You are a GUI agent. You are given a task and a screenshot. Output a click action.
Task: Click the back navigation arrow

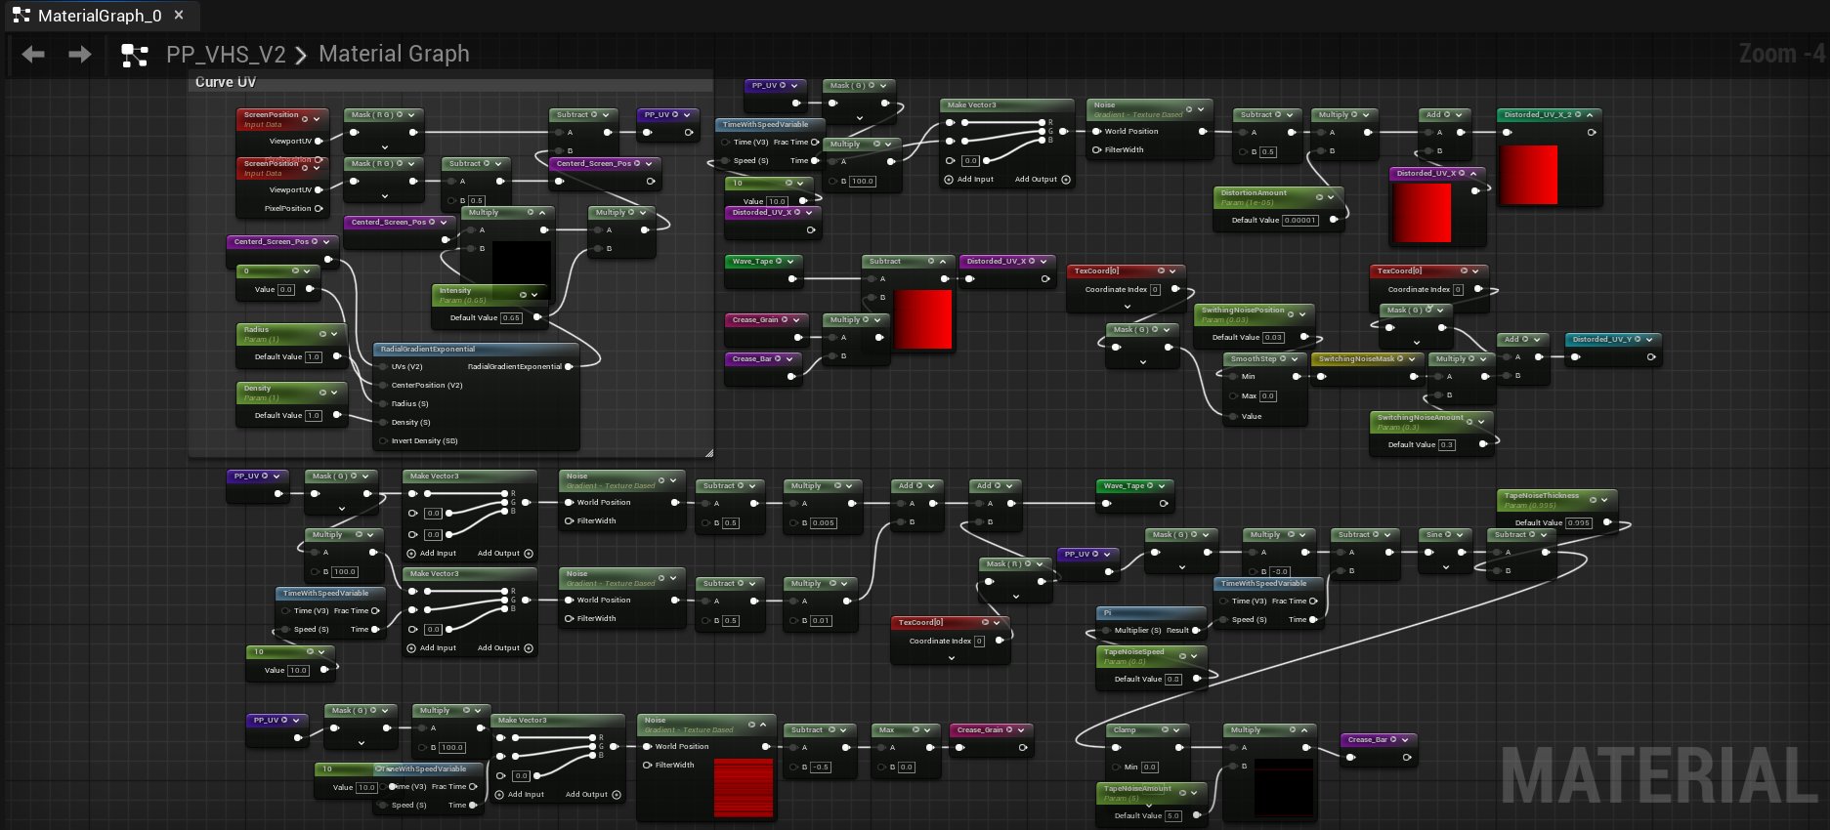[x=33, y=55]
